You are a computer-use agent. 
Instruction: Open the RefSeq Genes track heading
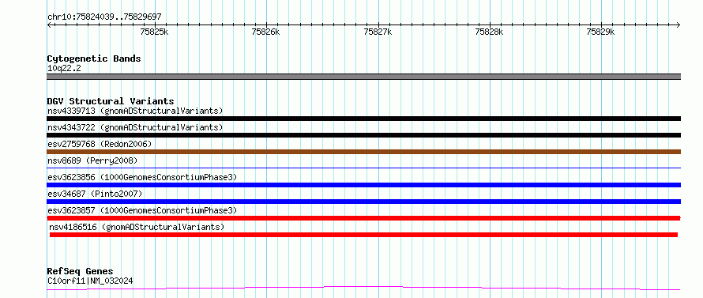tap(81, 272)
